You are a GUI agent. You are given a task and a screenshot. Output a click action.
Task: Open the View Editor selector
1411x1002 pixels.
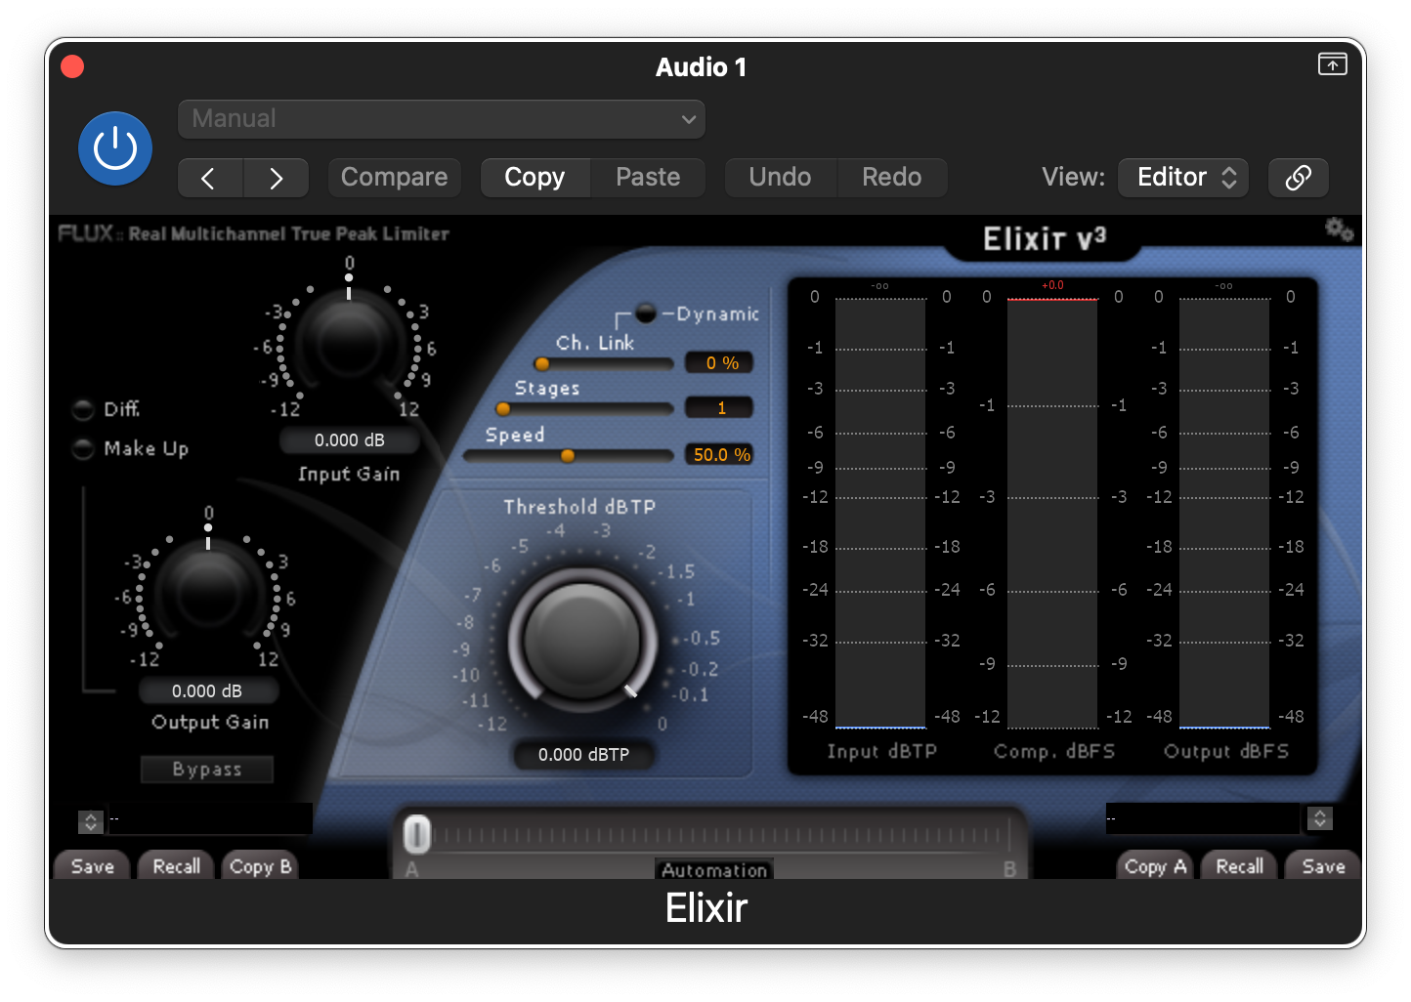(x=1182, y=178)
